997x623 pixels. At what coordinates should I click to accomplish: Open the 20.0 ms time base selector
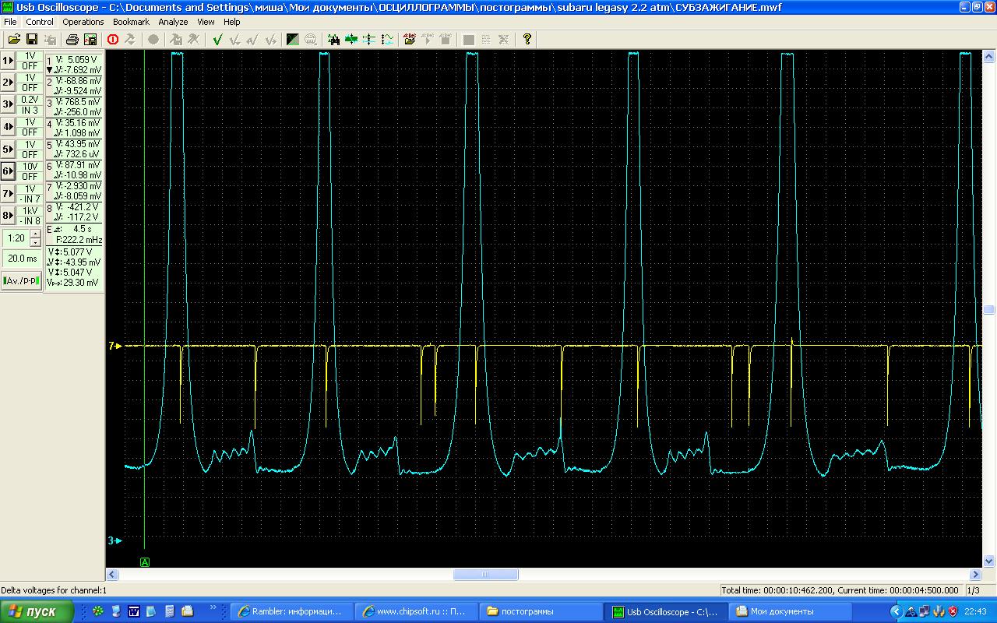tap(22, 259)
